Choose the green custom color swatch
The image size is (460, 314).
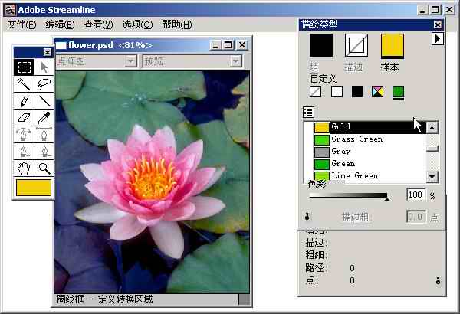click(x=398, y=91)
